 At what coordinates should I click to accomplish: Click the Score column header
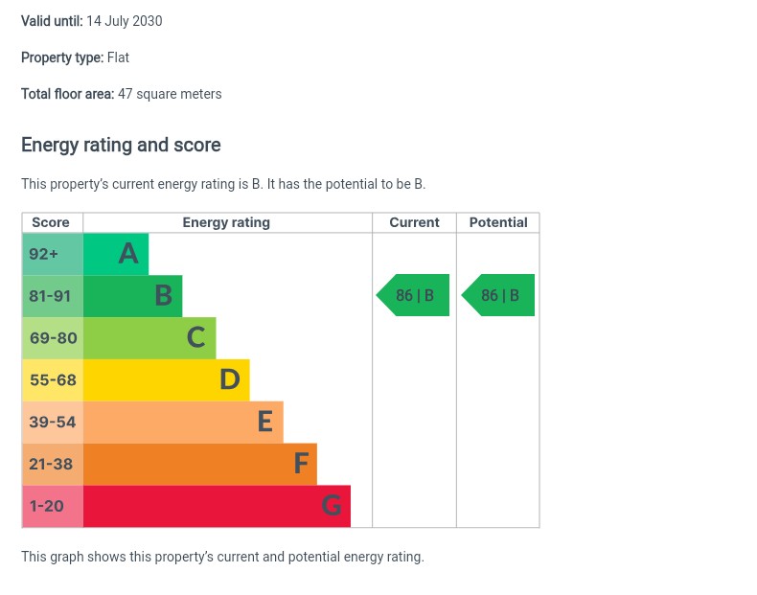coord(51,222)
